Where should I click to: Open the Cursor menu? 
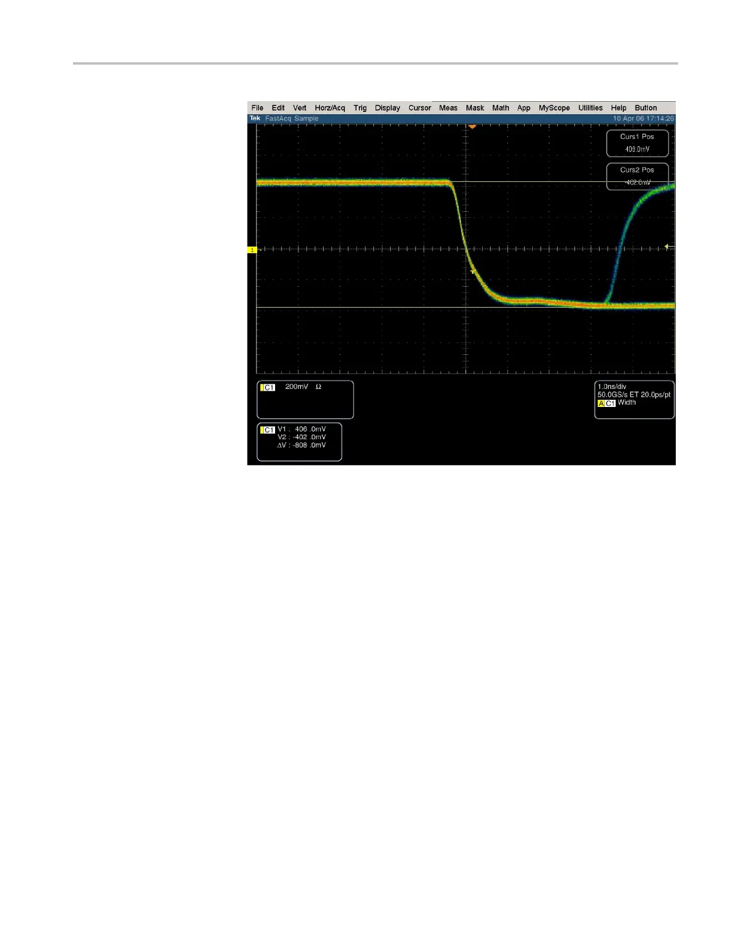(x=420, y=108)
